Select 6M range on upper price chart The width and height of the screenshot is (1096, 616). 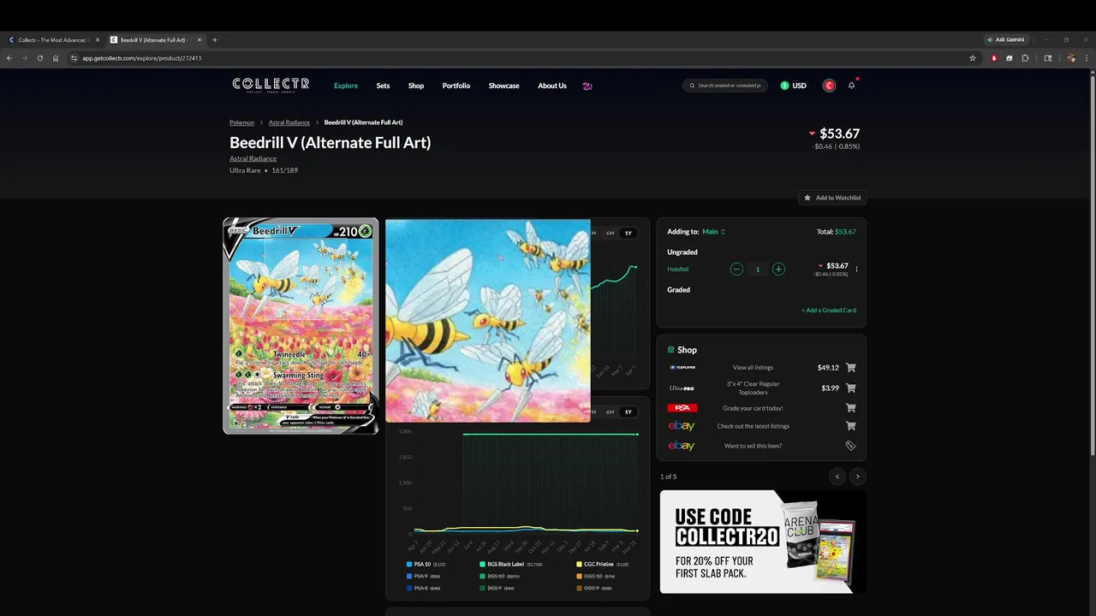[x=610, y=233]
